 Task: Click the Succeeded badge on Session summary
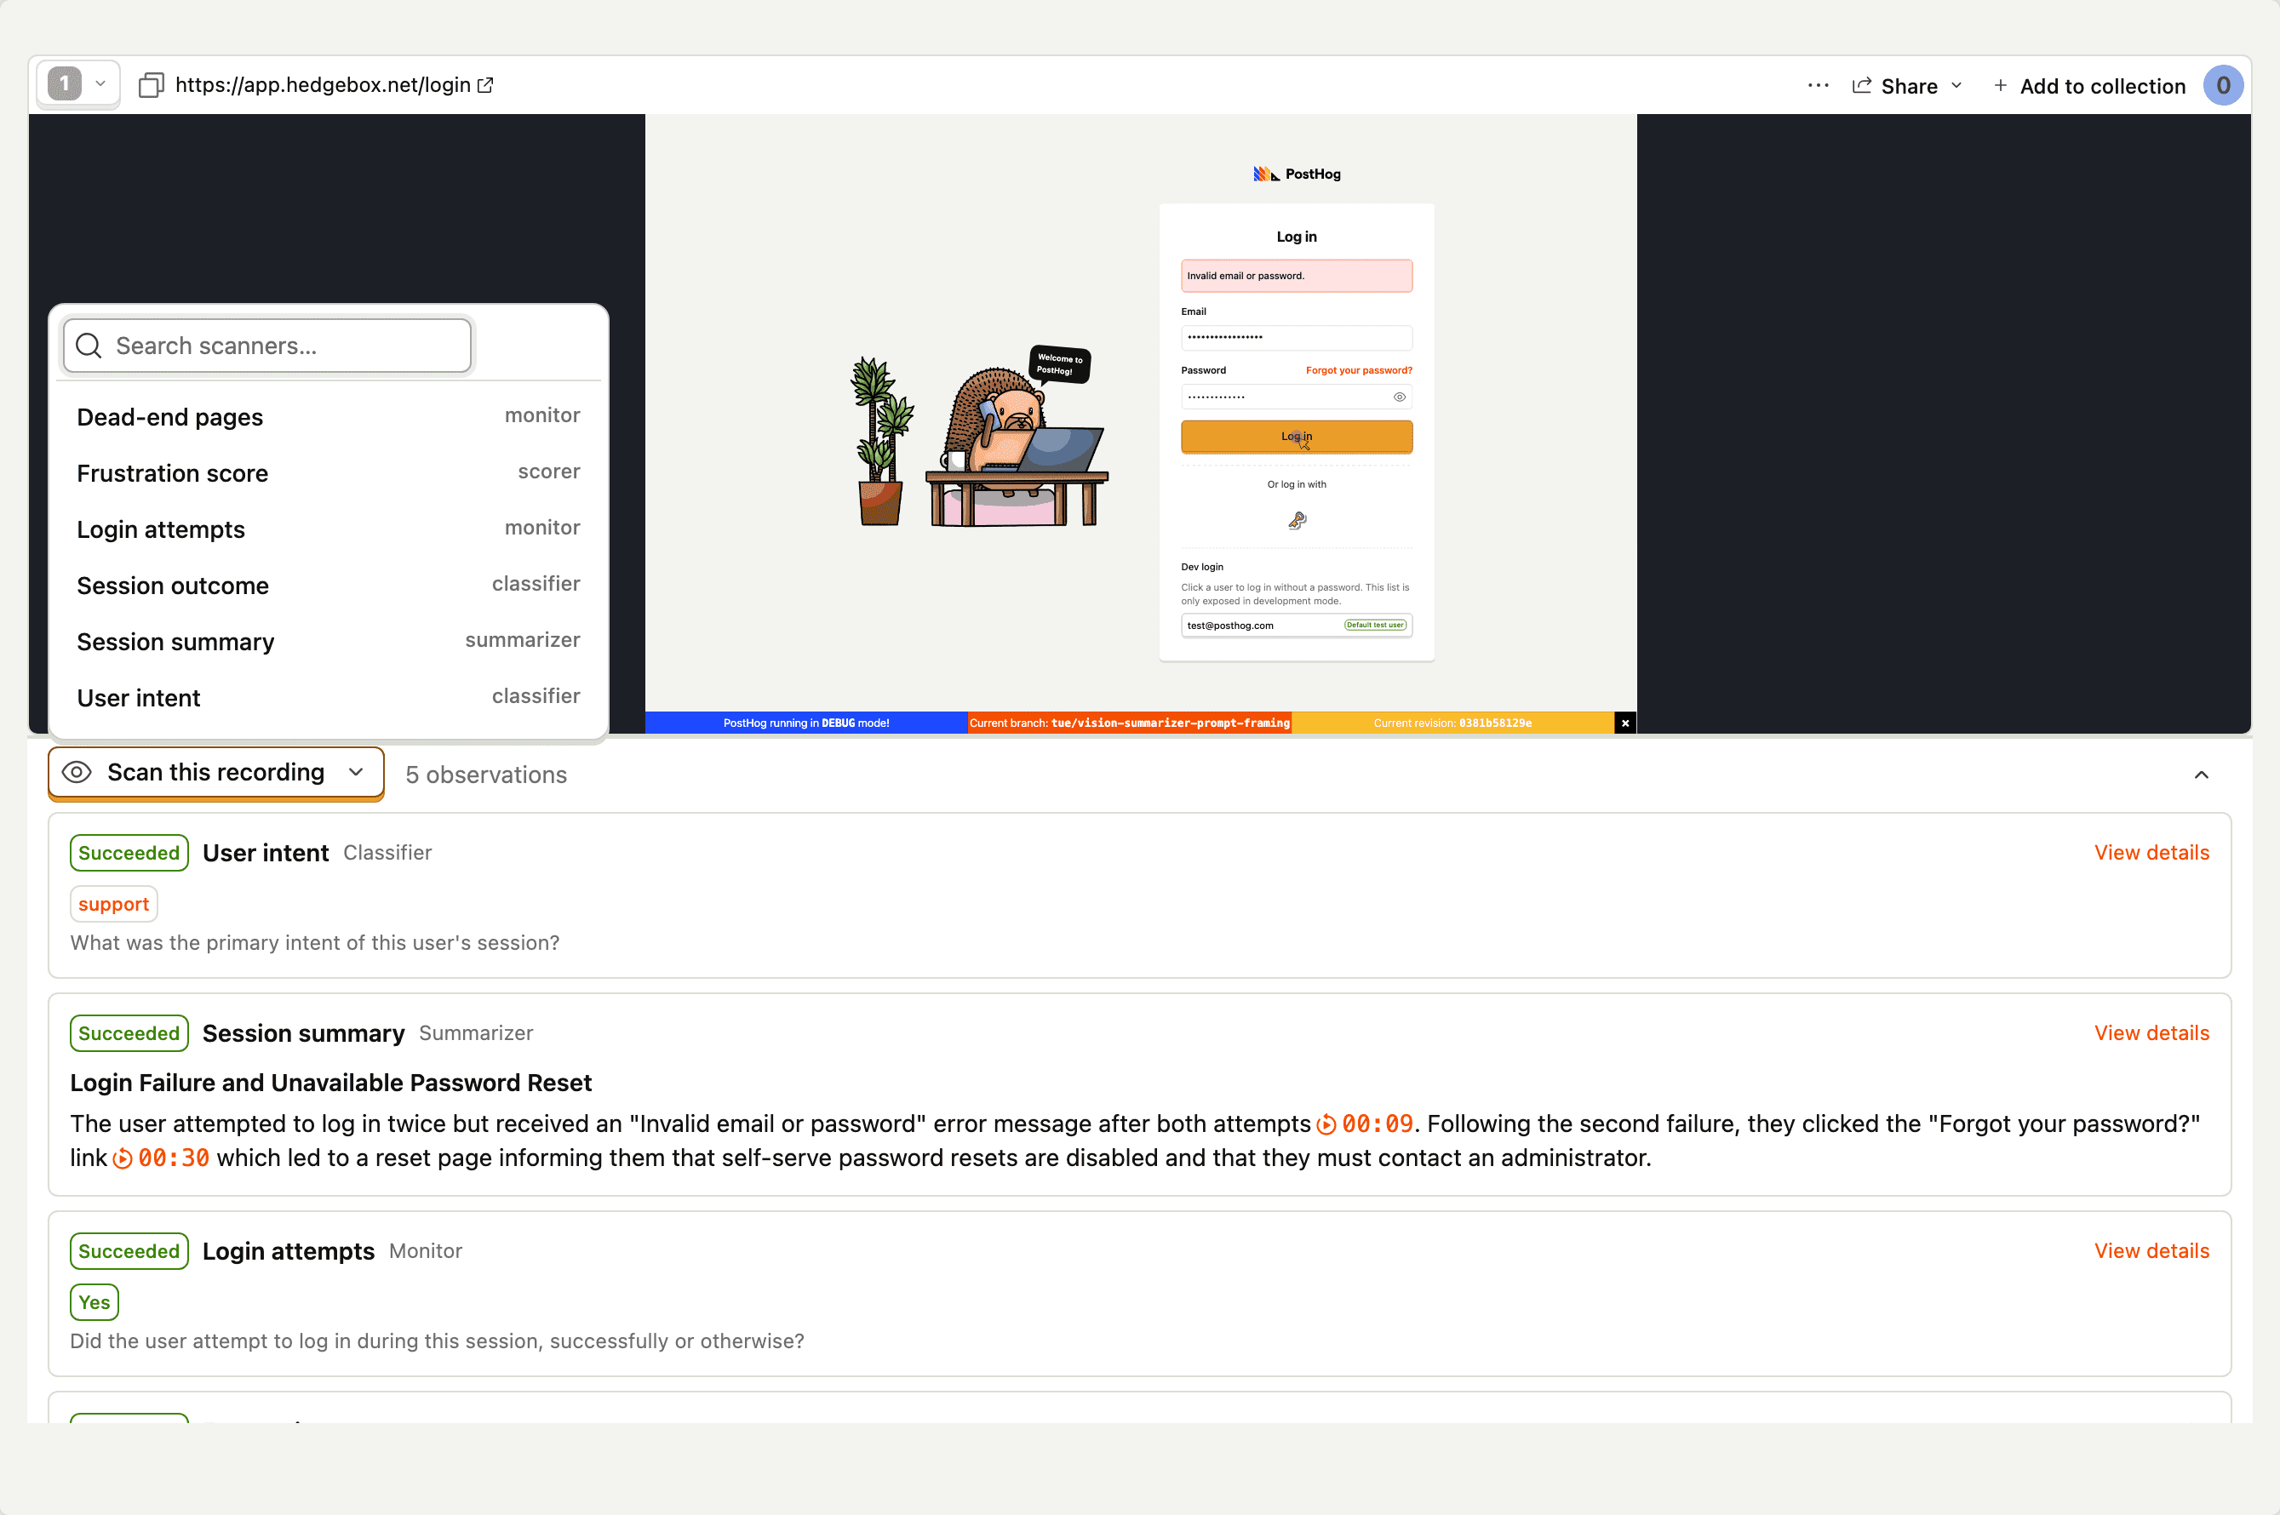pyautogui.click(x=129, y=1034)
